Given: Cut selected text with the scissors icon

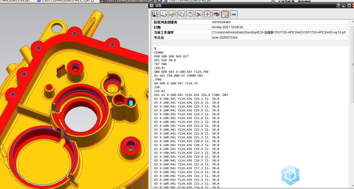Looking at the screenshot, I should click(172, 14).
